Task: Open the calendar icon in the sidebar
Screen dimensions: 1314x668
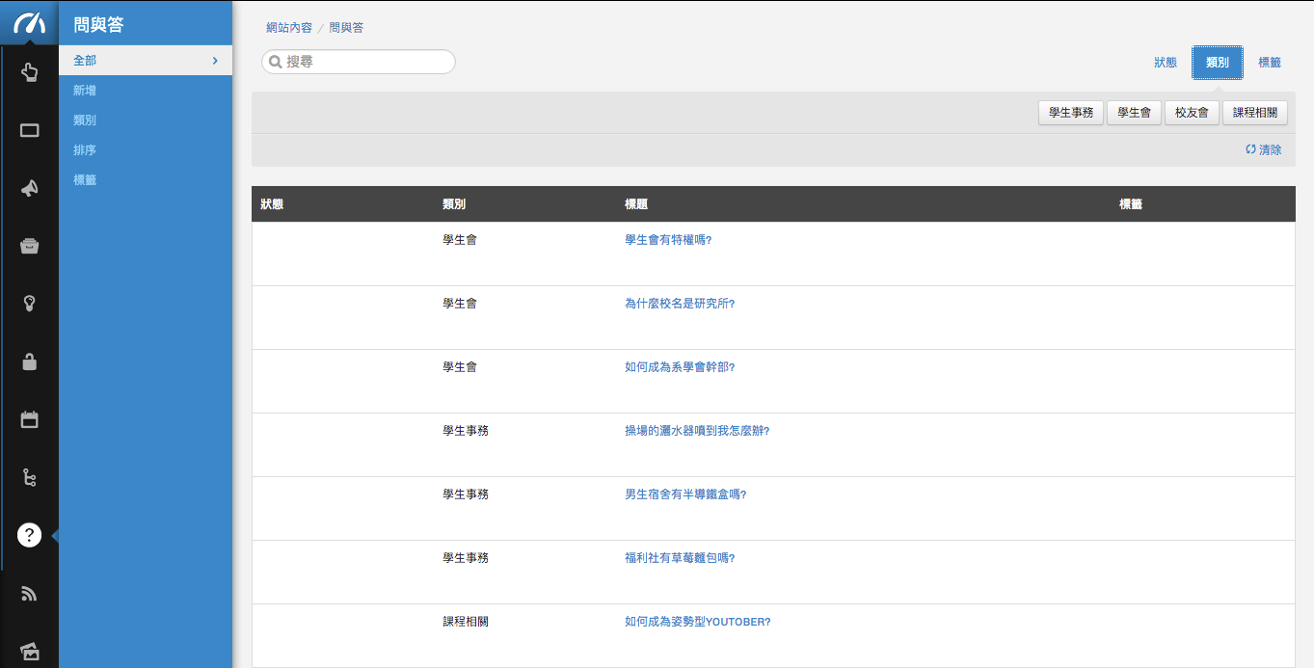Action: coord(29,419)
